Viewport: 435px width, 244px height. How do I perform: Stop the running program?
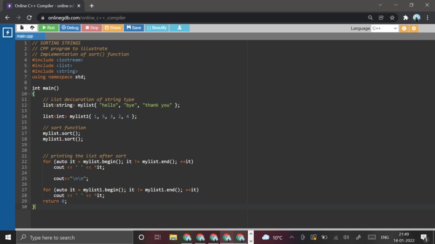click(92, 27)
